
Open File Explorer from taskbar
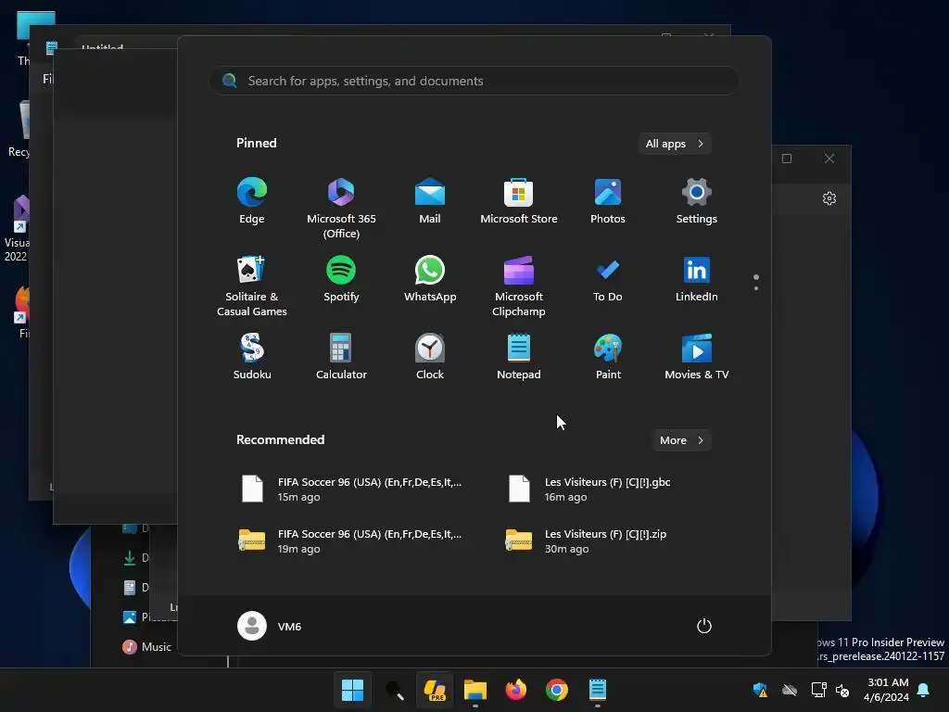(475, 690)
